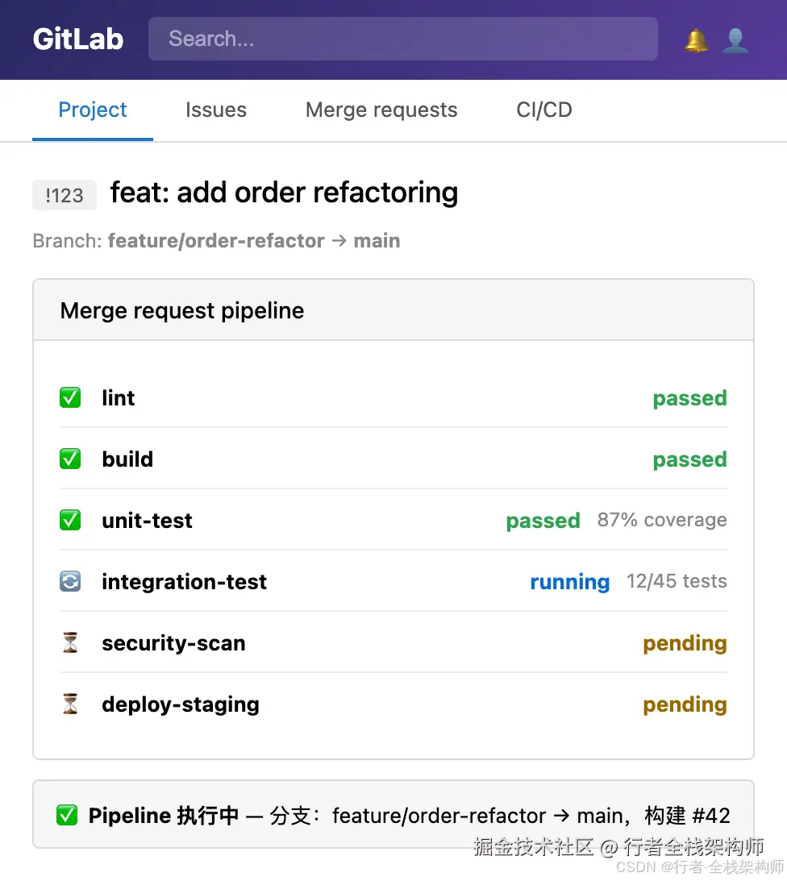Viewport: 787px width, 881px height.
Task: Click the pending status of security-scan
Action: tap(685, 643)
